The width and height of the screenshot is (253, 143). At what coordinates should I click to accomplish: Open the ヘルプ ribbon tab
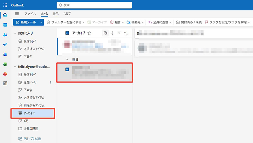point(67,14)
